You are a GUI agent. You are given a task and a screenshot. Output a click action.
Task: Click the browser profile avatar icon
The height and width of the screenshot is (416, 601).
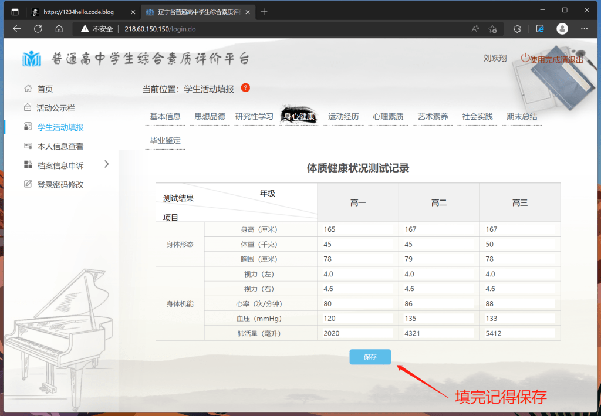click(x=562, y=29)
